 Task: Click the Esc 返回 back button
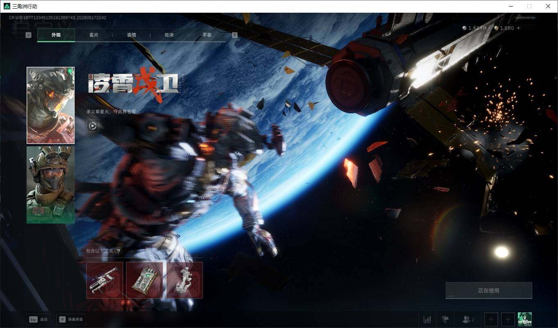pos(39,319)
